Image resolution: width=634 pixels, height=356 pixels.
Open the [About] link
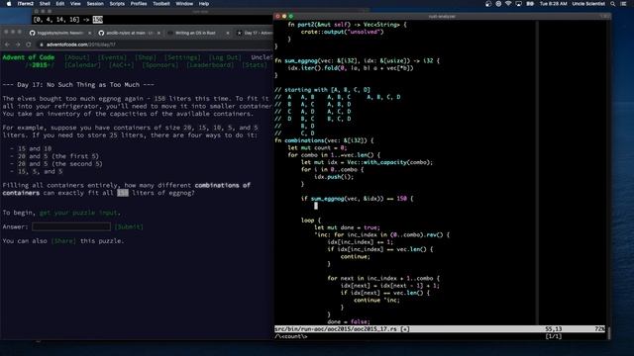[x=77, y=57]
